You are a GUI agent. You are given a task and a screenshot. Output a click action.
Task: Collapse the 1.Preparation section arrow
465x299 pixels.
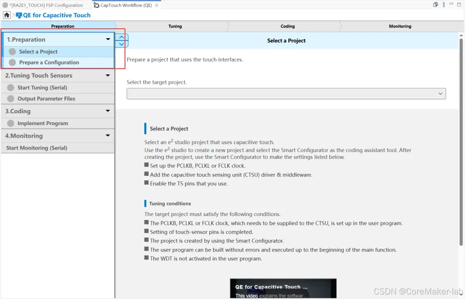coord(108,39)
